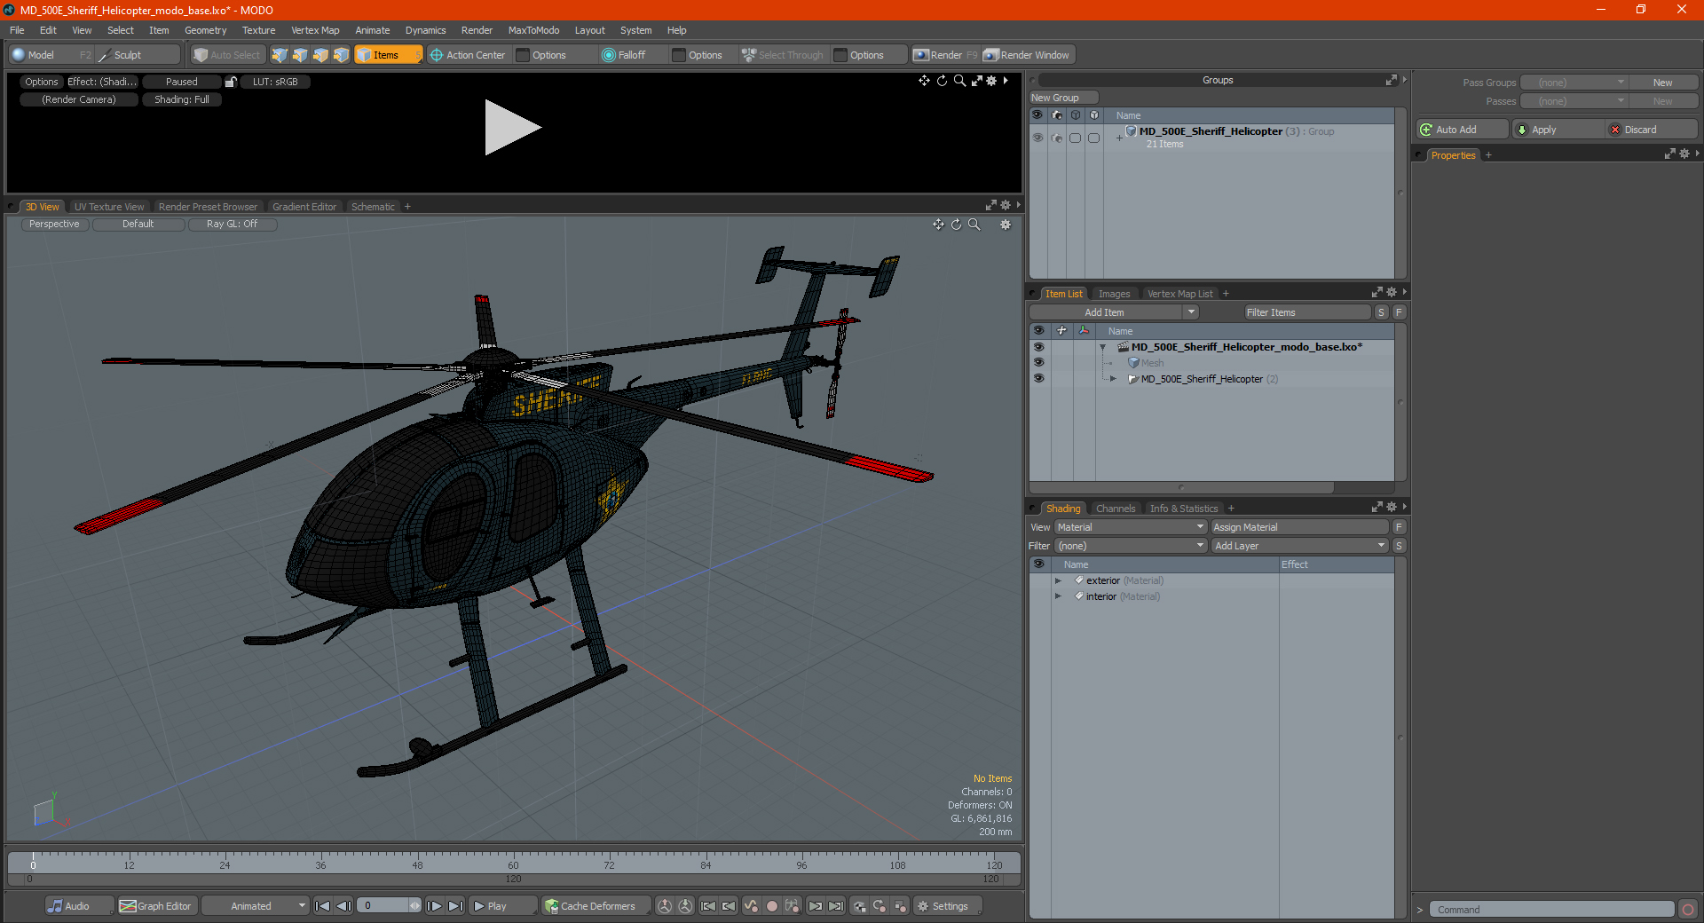Open the Properties panel gear icon
1704x923 pixels.
1684,154
